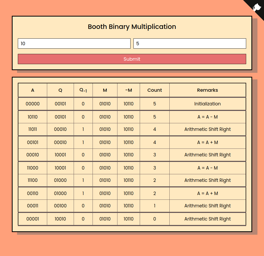The width and height of the screenshot is (264, 256).
Task: Click the last Arithmetic Shift Right cell
Action: click(x=207, y=219)
